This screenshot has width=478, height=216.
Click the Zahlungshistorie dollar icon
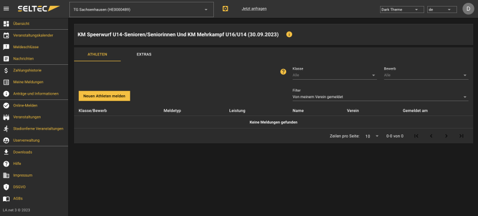click(6, 70)
